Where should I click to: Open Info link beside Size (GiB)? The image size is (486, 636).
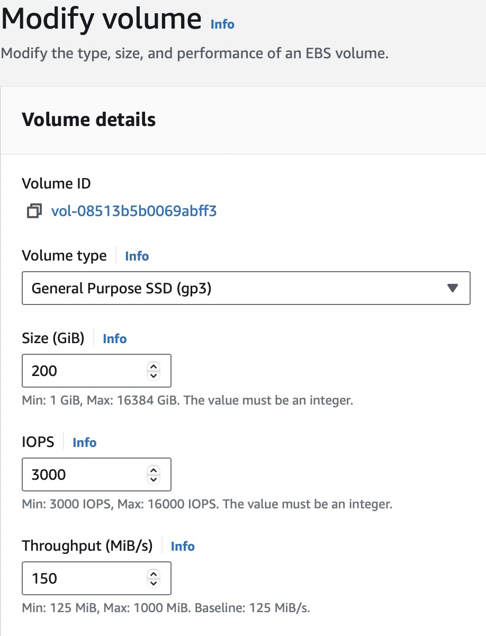pyautogui.click(x=114, y=339)
